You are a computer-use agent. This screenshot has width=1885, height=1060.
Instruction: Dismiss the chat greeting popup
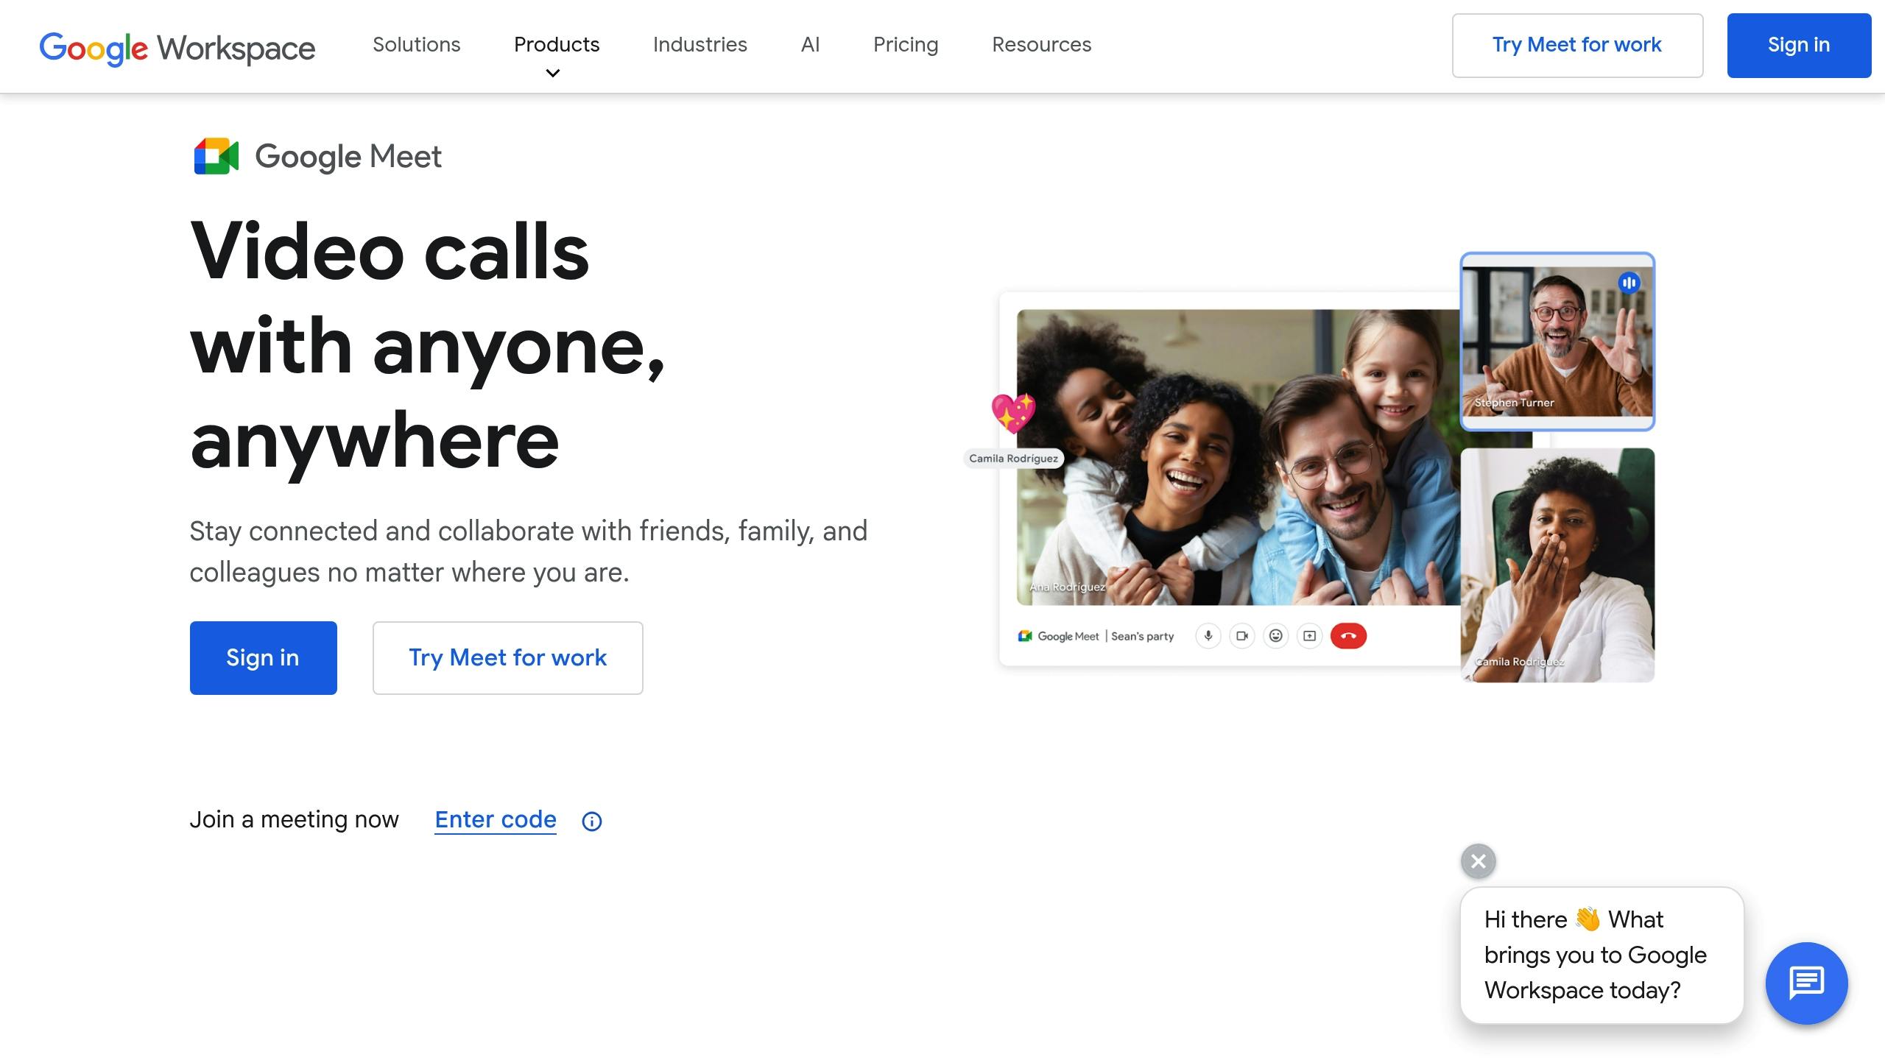[x=1479, y=861]
